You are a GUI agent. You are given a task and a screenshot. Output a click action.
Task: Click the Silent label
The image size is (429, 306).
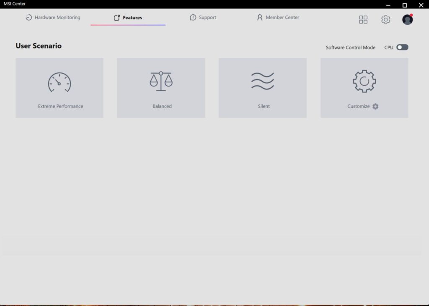coord(264,106)
